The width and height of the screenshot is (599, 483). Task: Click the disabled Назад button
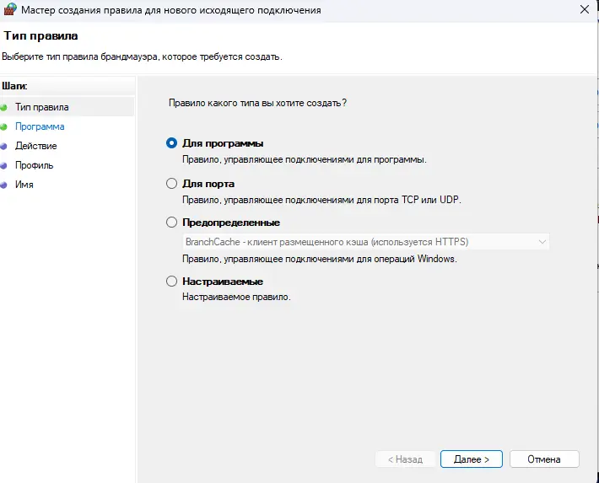click(405, 459)
